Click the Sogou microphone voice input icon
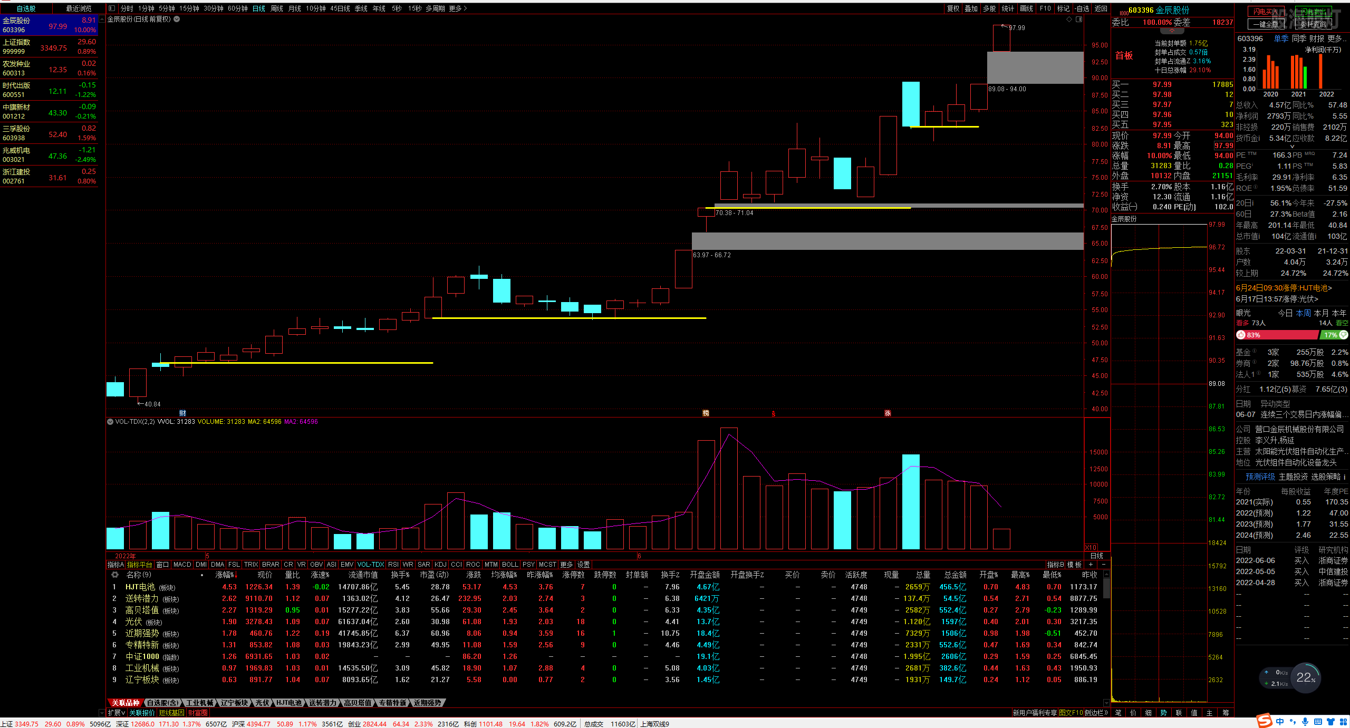The image size is (1350, 728). click(1305, 722)
